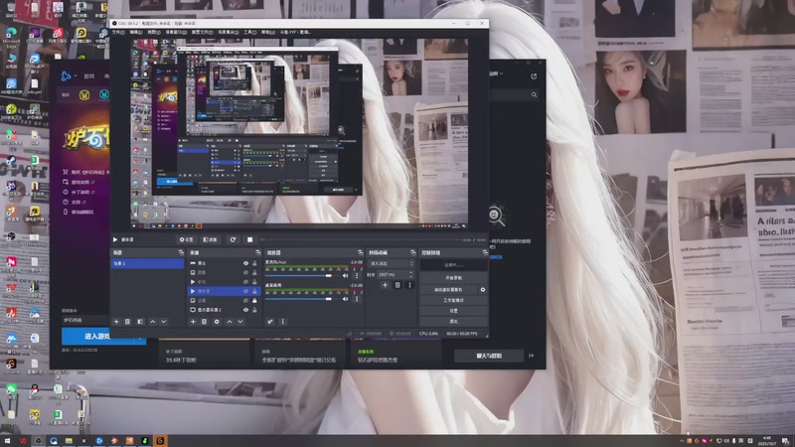Screen dimensions: 795x447
Task: Toggle visibility of 炉石 media source
Action: [x=245, y=282]
